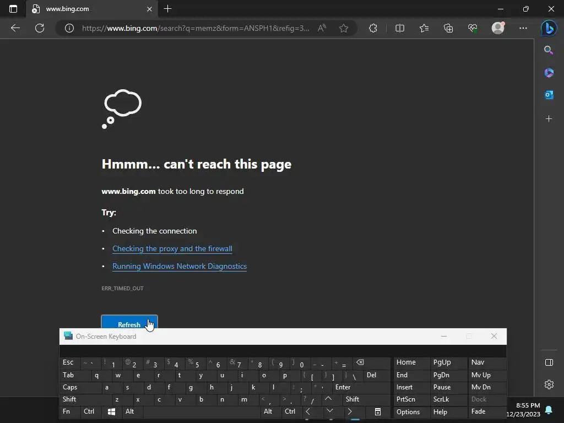Toggle Fn key on On-Screen Keyboard
564x423 pixels.
point(70,411)
